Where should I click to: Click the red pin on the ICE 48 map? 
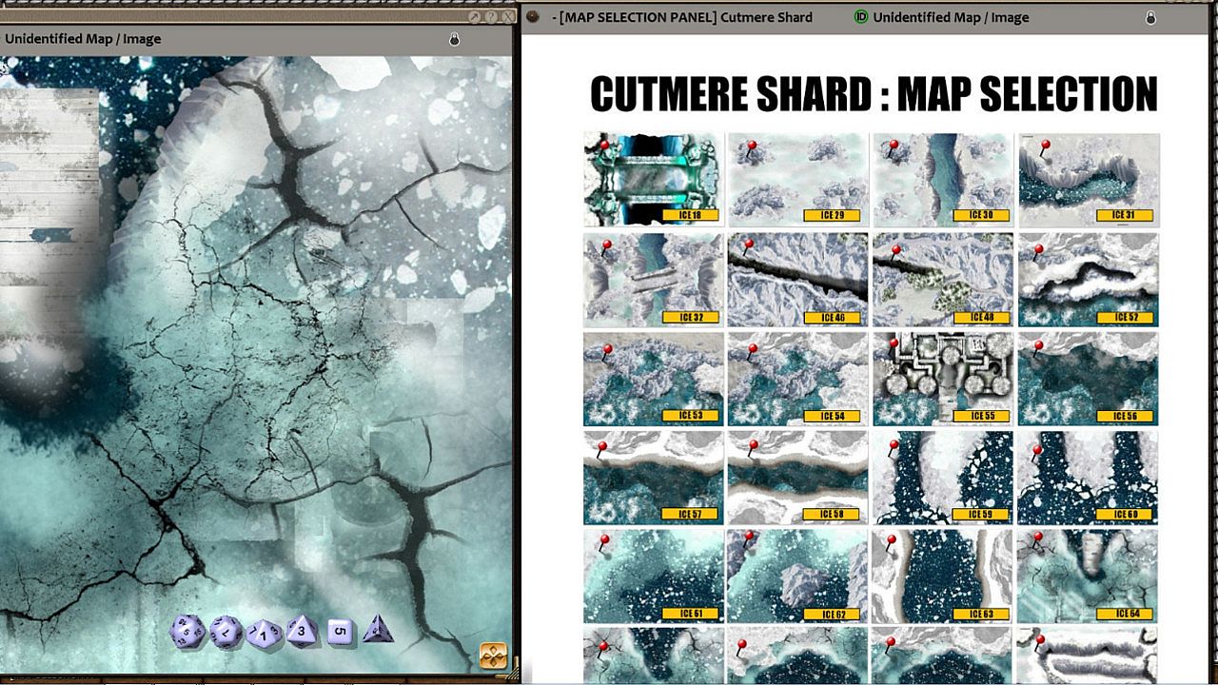click(894, 250)
